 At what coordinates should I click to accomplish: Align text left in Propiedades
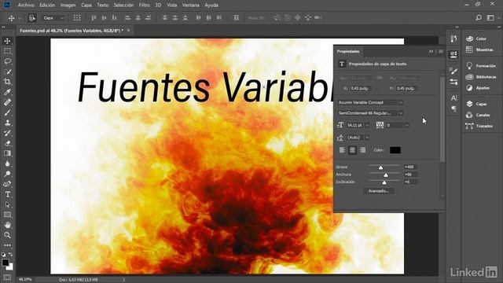tap(343, 150)
